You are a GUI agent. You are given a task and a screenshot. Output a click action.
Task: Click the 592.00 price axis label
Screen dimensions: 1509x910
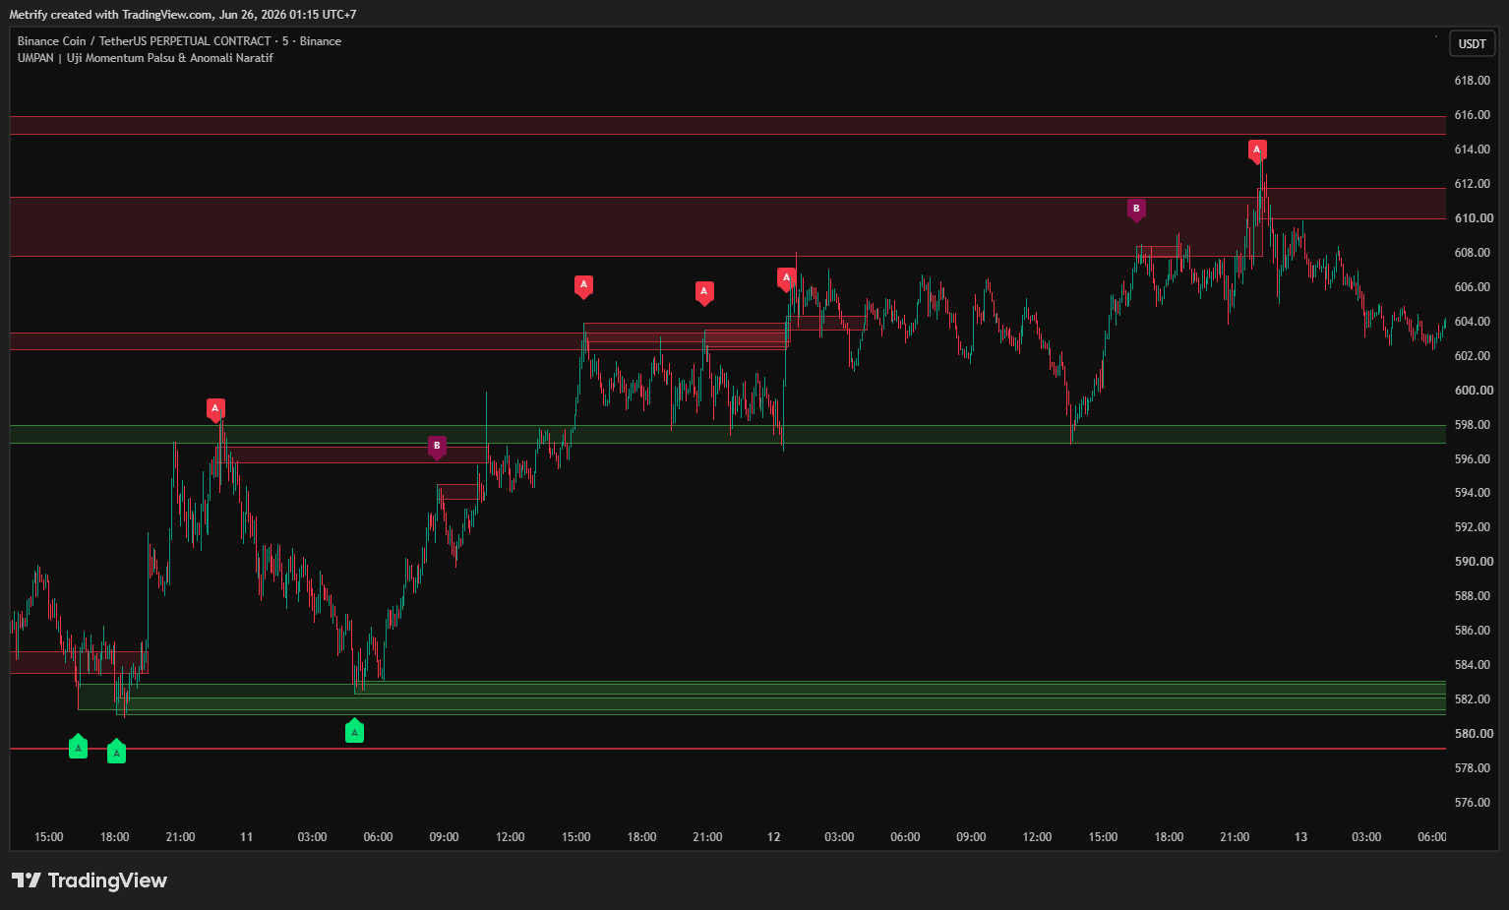point(1473,527)
